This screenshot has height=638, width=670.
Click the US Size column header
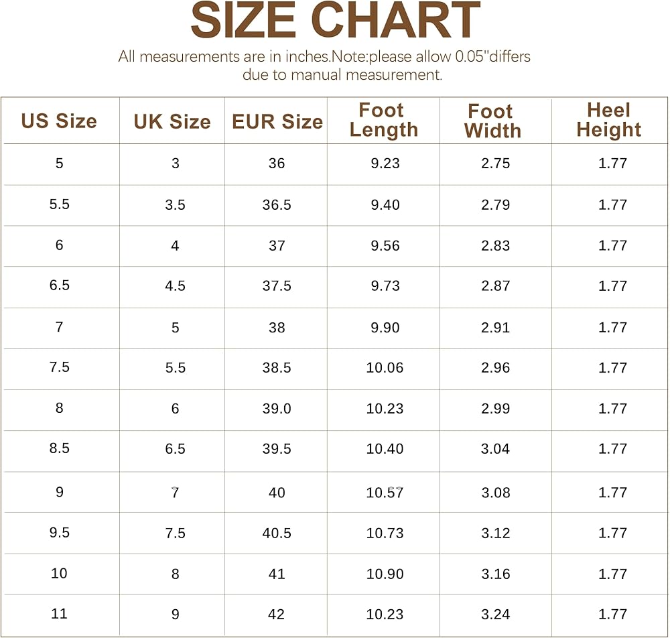tap(59, 121)
